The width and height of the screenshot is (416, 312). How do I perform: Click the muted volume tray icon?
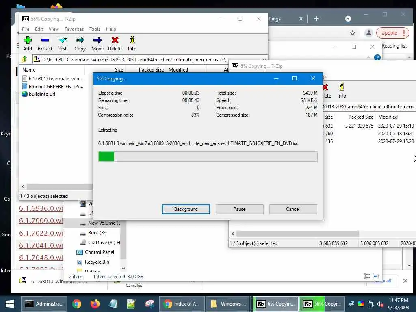[380, 304]
